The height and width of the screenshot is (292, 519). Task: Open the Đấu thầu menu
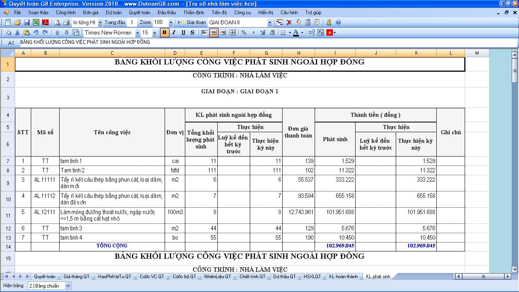(x=167, y=13)
